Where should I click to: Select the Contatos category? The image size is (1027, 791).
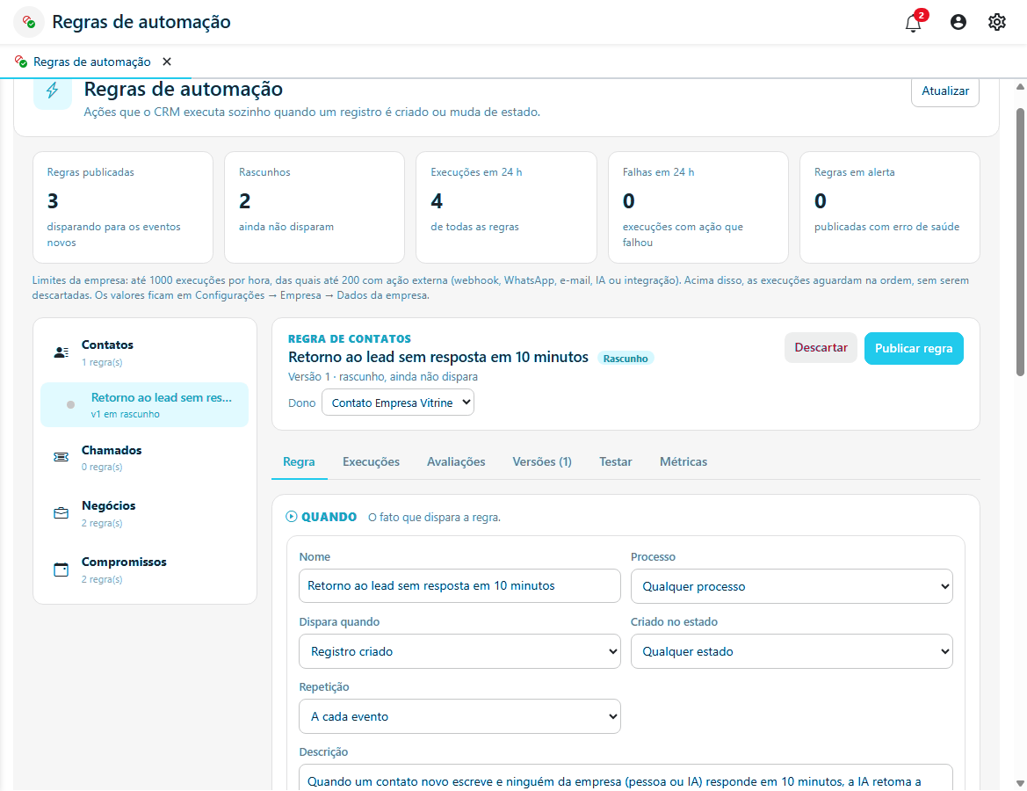(145, 352)
